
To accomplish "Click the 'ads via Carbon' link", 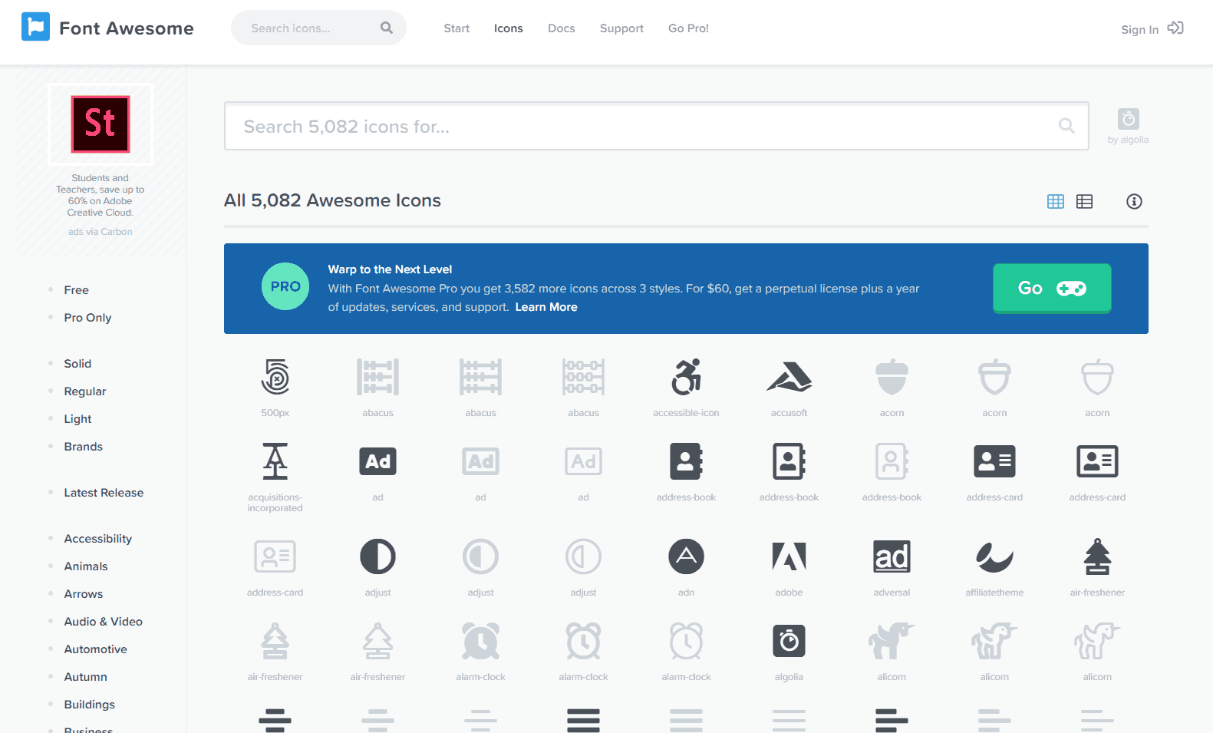I will click(100, 232).
